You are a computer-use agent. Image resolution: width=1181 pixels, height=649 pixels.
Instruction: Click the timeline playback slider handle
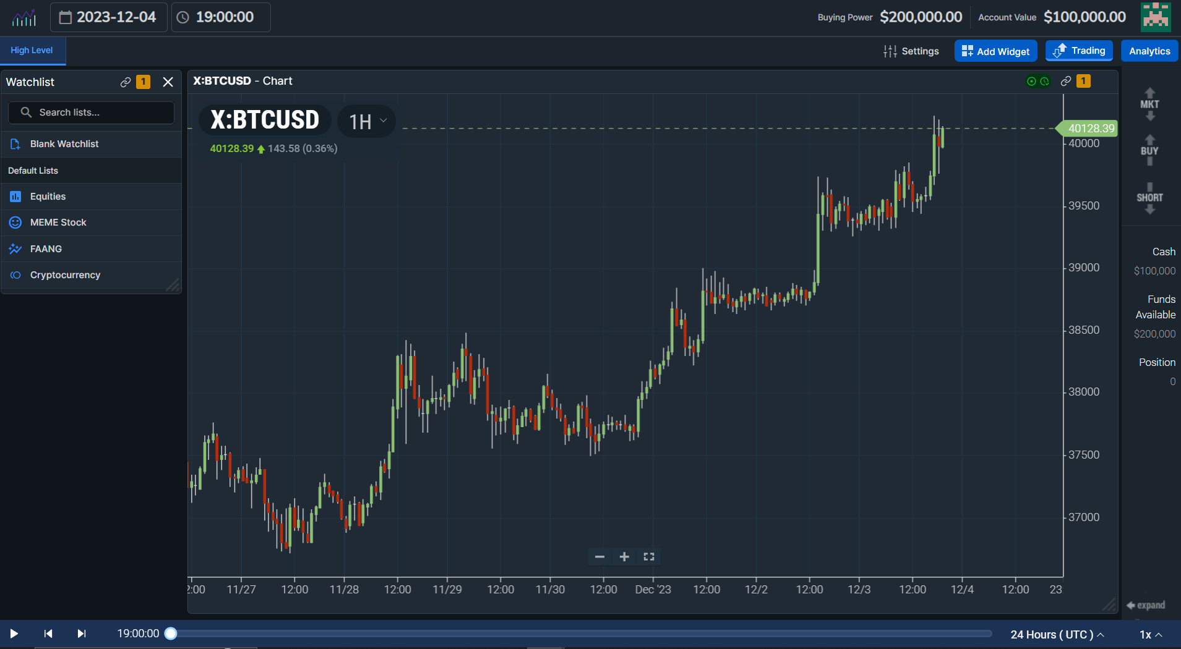(x=171, y=634)
